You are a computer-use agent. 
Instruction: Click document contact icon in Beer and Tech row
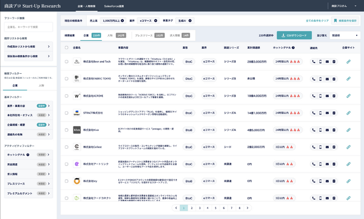[334, 61]
